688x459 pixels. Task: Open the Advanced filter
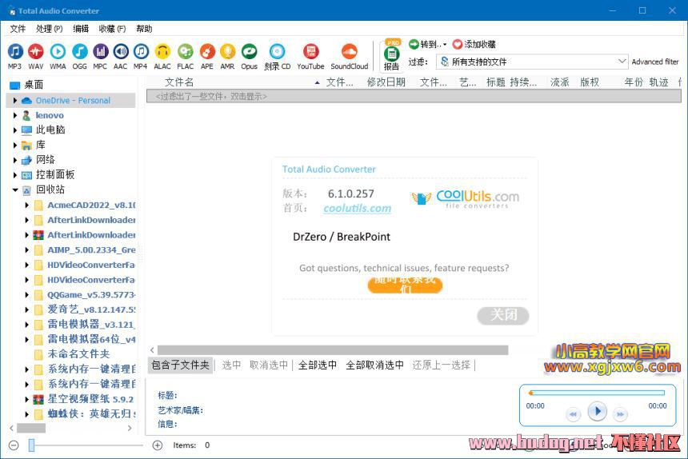pos(655,62)
